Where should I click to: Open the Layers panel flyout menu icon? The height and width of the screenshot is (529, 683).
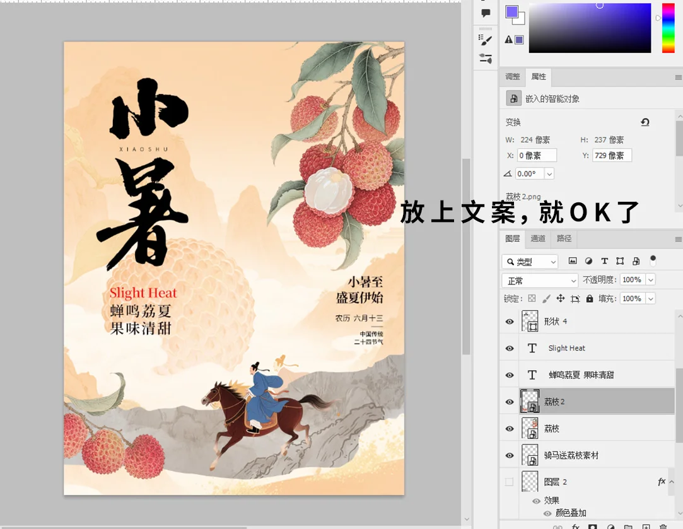pos(678,239)
